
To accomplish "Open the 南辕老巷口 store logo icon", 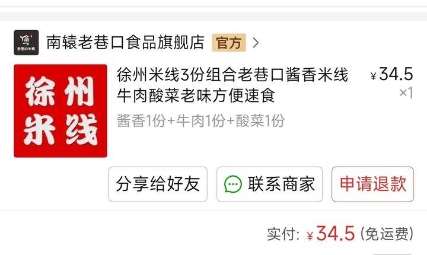I will coord(26,43).
